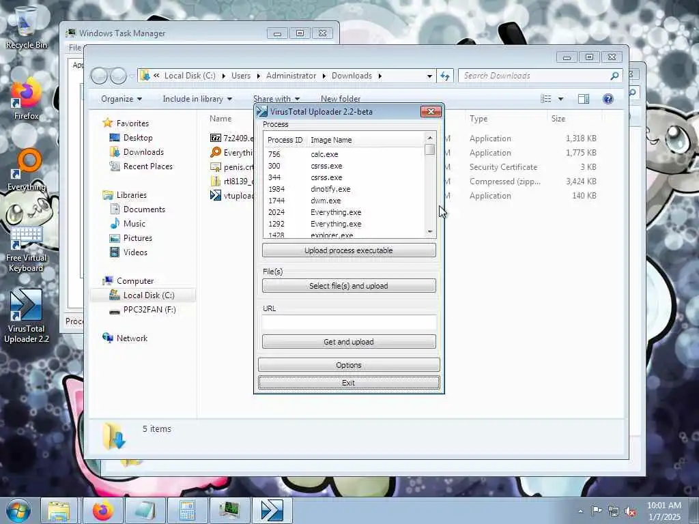Image resolution: width=699 pixels, height=524 pixels.
Task: Click the Action Center flag tray icon
Action: (597, 510)
